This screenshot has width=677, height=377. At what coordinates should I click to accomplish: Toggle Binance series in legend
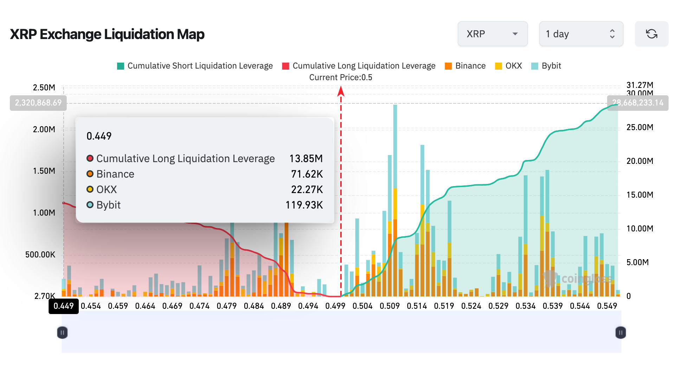[x=465, y=66]
